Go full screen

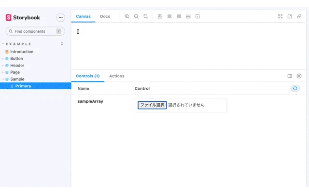[x=280, y=16]
